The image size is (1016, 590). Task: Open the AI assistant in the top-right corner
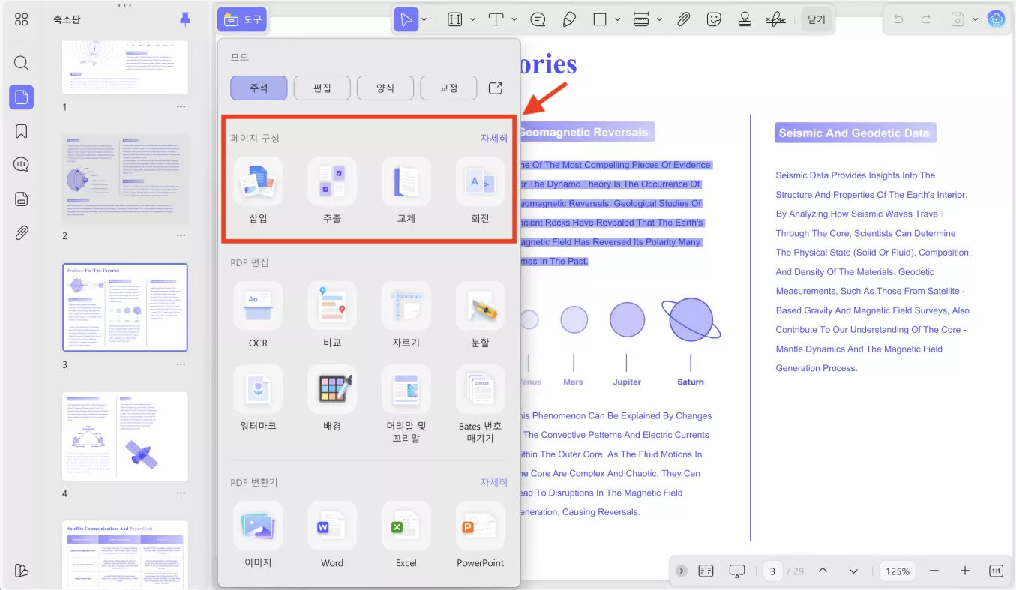tap(997, 19)
